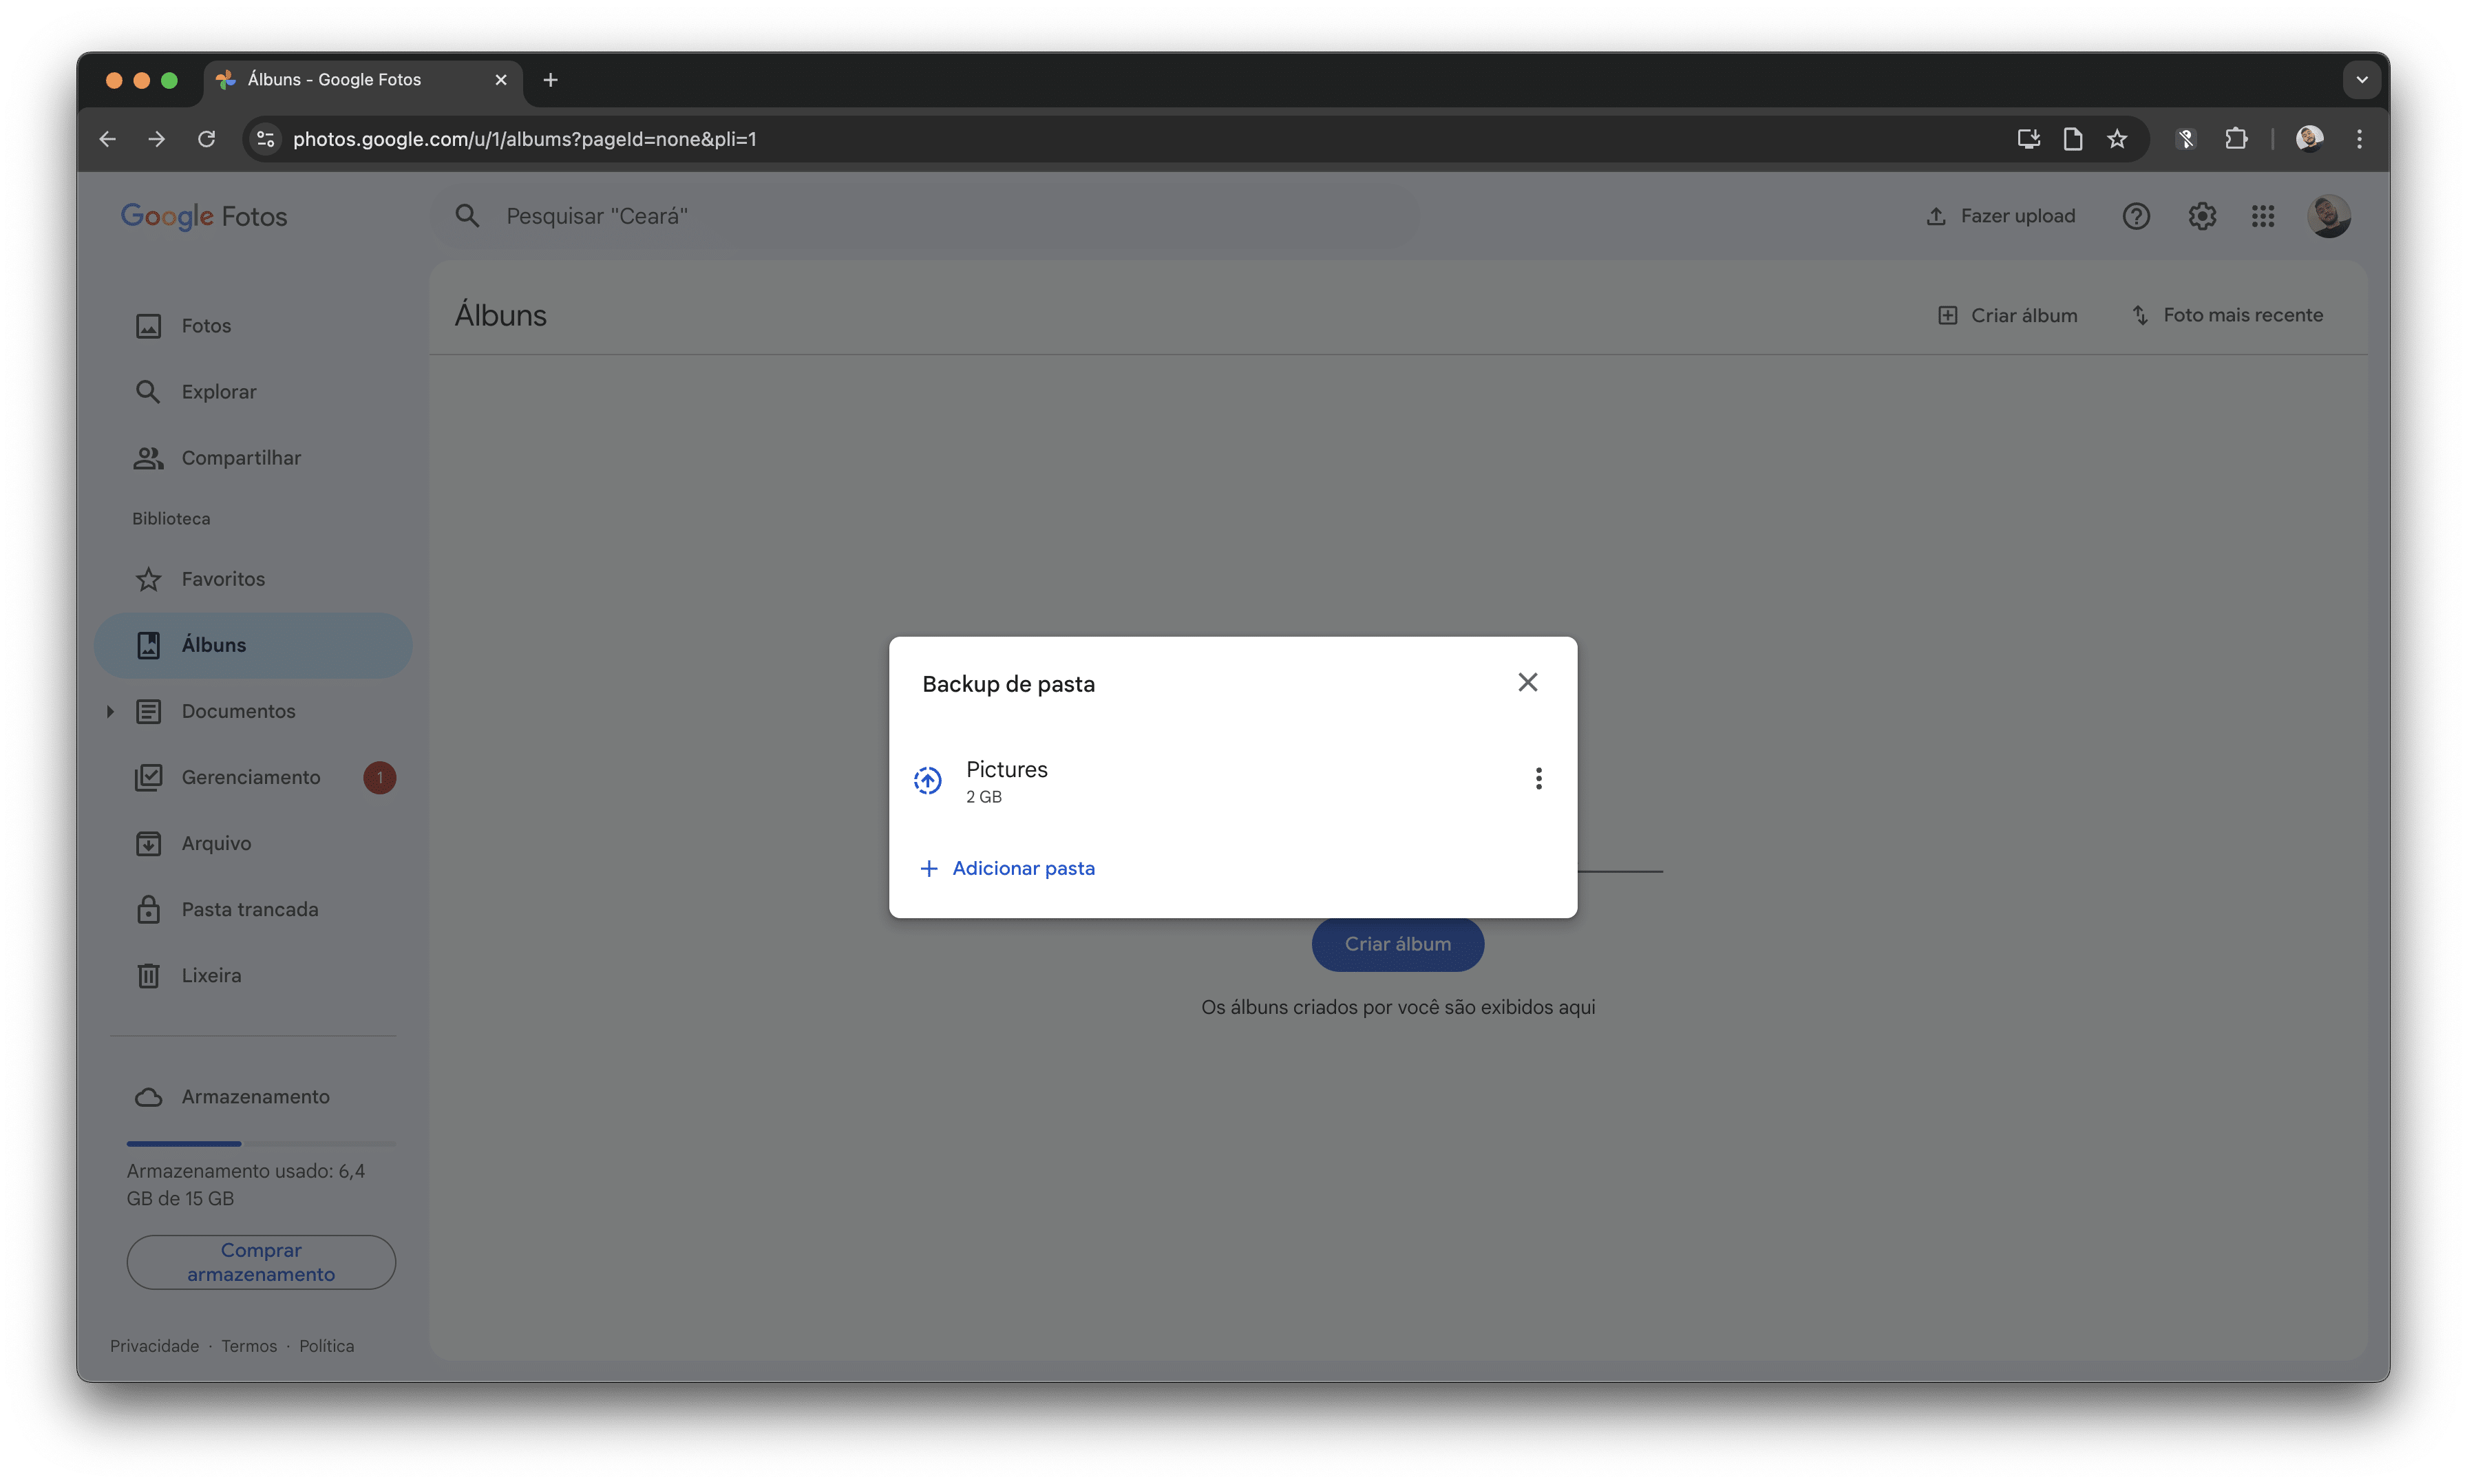This screenshot has width=2467, height=1484.
Task: Open Fotos in the sidebar
Action: (x=253, y=326)
